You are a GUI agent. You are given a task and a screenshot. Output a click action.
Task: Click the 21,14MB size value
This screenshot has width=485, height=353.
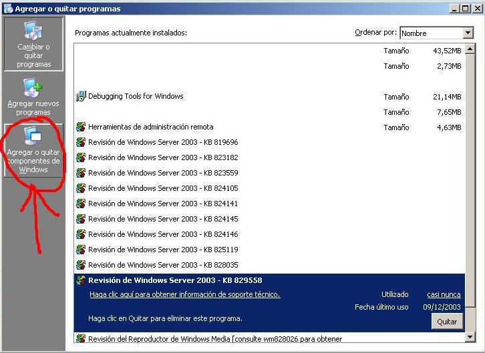pos(447,97)
